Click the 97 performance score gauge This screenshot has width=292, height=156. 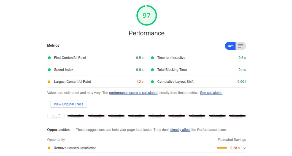[x=147, y=15]
